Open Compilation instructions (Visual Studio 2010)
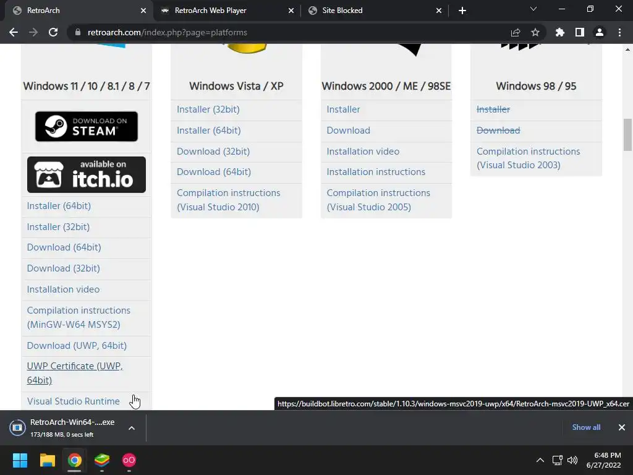Screen dimensions: 633x475 pyautogui.click(x=229, y=200)
